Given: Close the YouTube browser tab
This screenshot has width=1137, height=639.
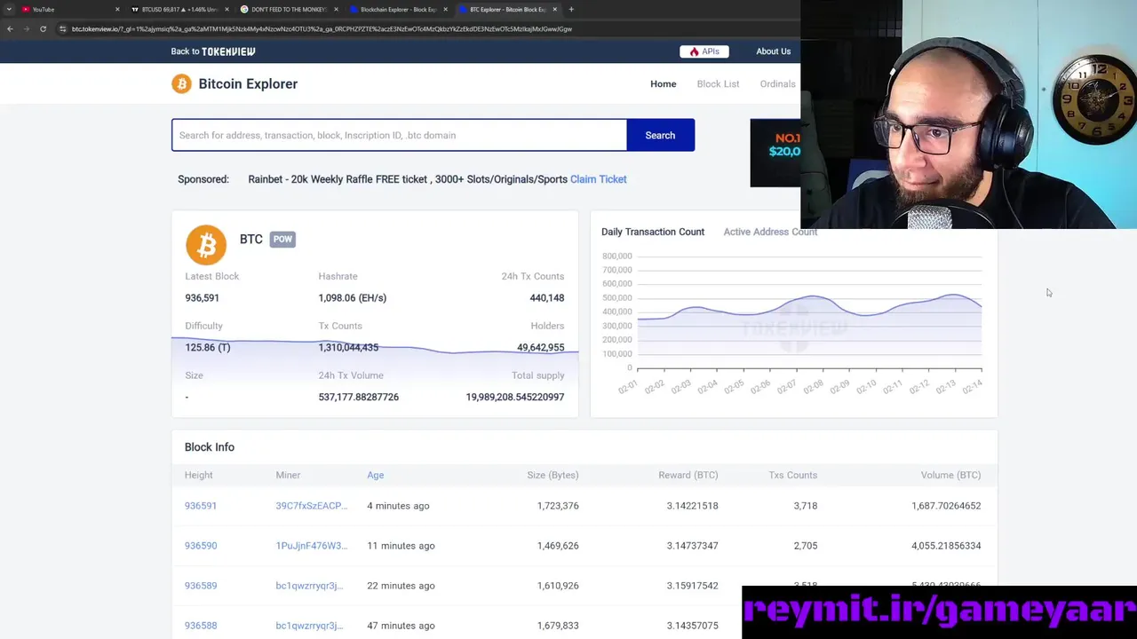Looking at the screenshot, I should 117,9.
